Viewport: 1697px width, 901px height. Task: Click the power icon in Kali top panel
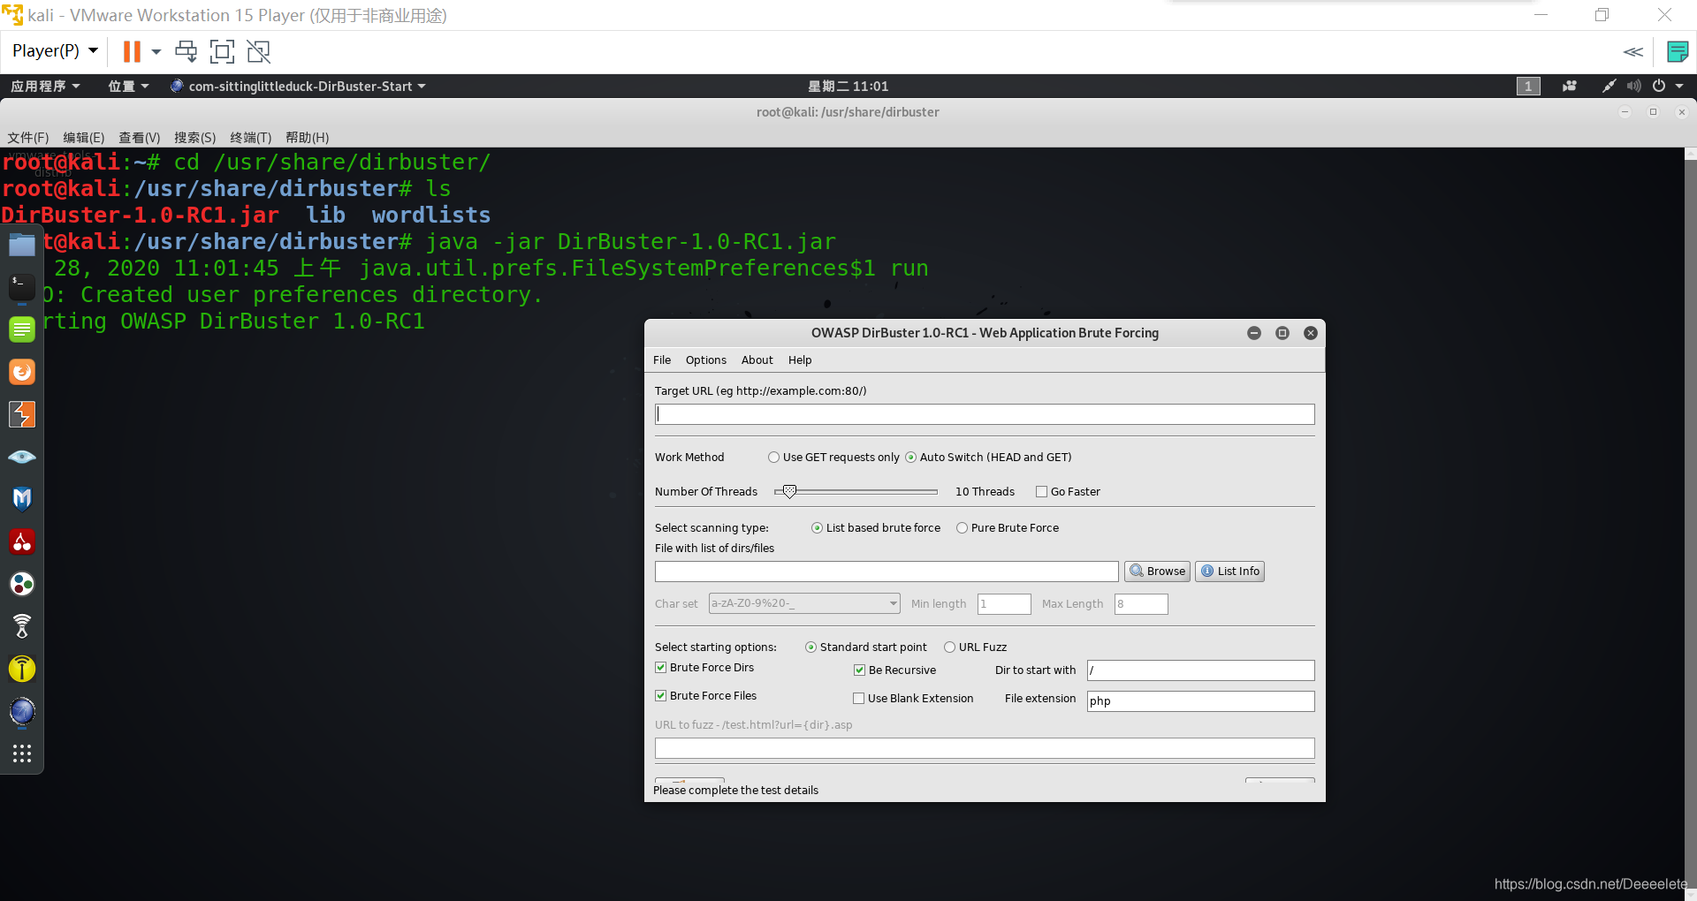1659,86
